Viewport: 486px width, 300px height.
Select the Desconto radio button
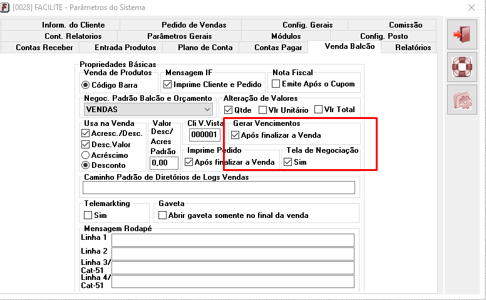[x=86, y=165]
